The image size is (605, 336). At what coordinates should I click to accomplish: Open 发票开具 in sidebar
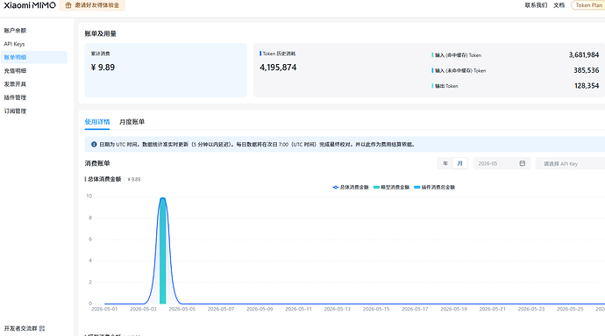[15, 84]
